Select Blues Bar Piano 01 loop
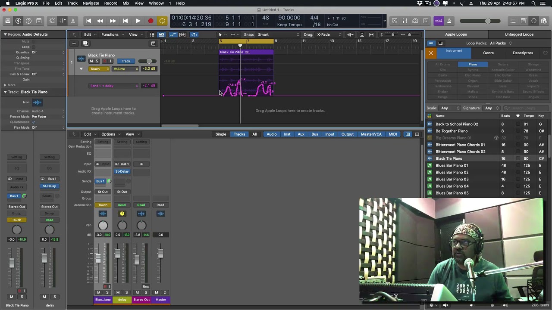This screenshot has height=310, width=552. point(486,165)
